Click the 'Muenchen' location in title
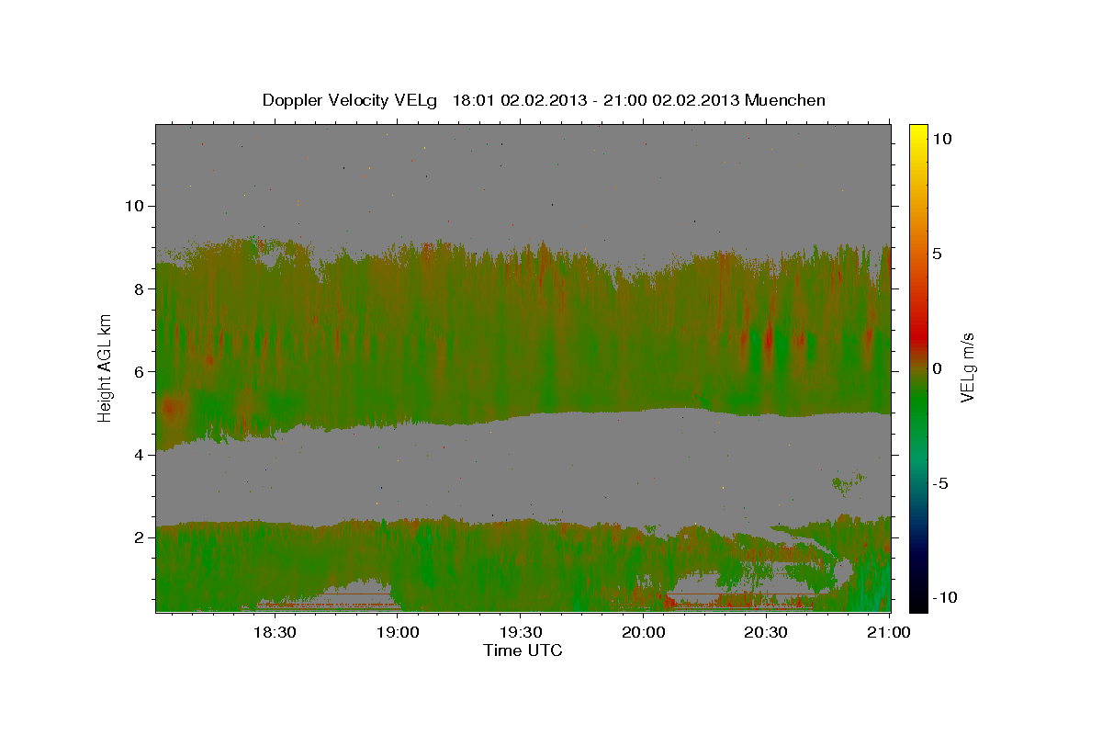 point(785,100)
